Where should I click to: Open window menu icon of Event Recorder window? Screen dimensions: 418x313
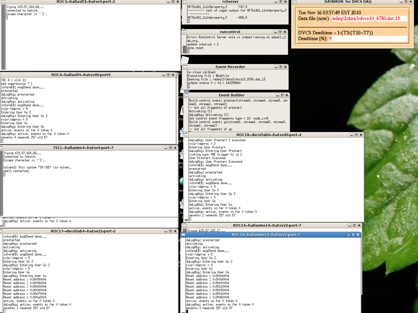[185, 67]
